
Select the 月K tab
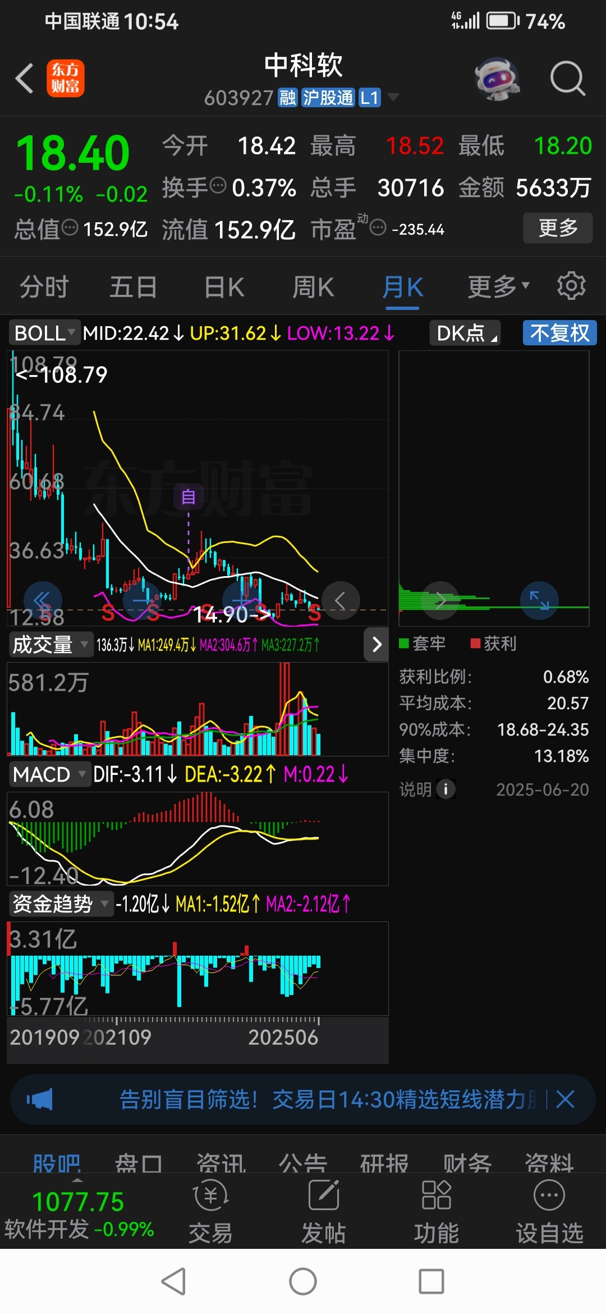pos(403,287)
